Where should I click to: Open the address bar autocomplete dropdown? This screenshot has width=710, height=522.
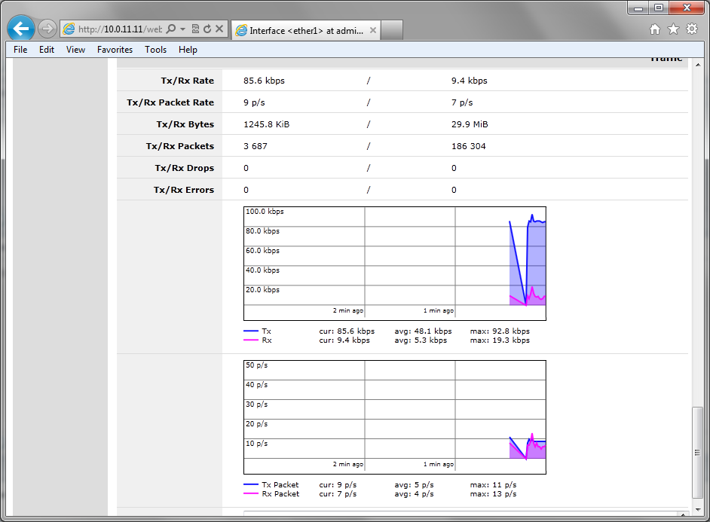pyautogui.click(x=182, y=28)
